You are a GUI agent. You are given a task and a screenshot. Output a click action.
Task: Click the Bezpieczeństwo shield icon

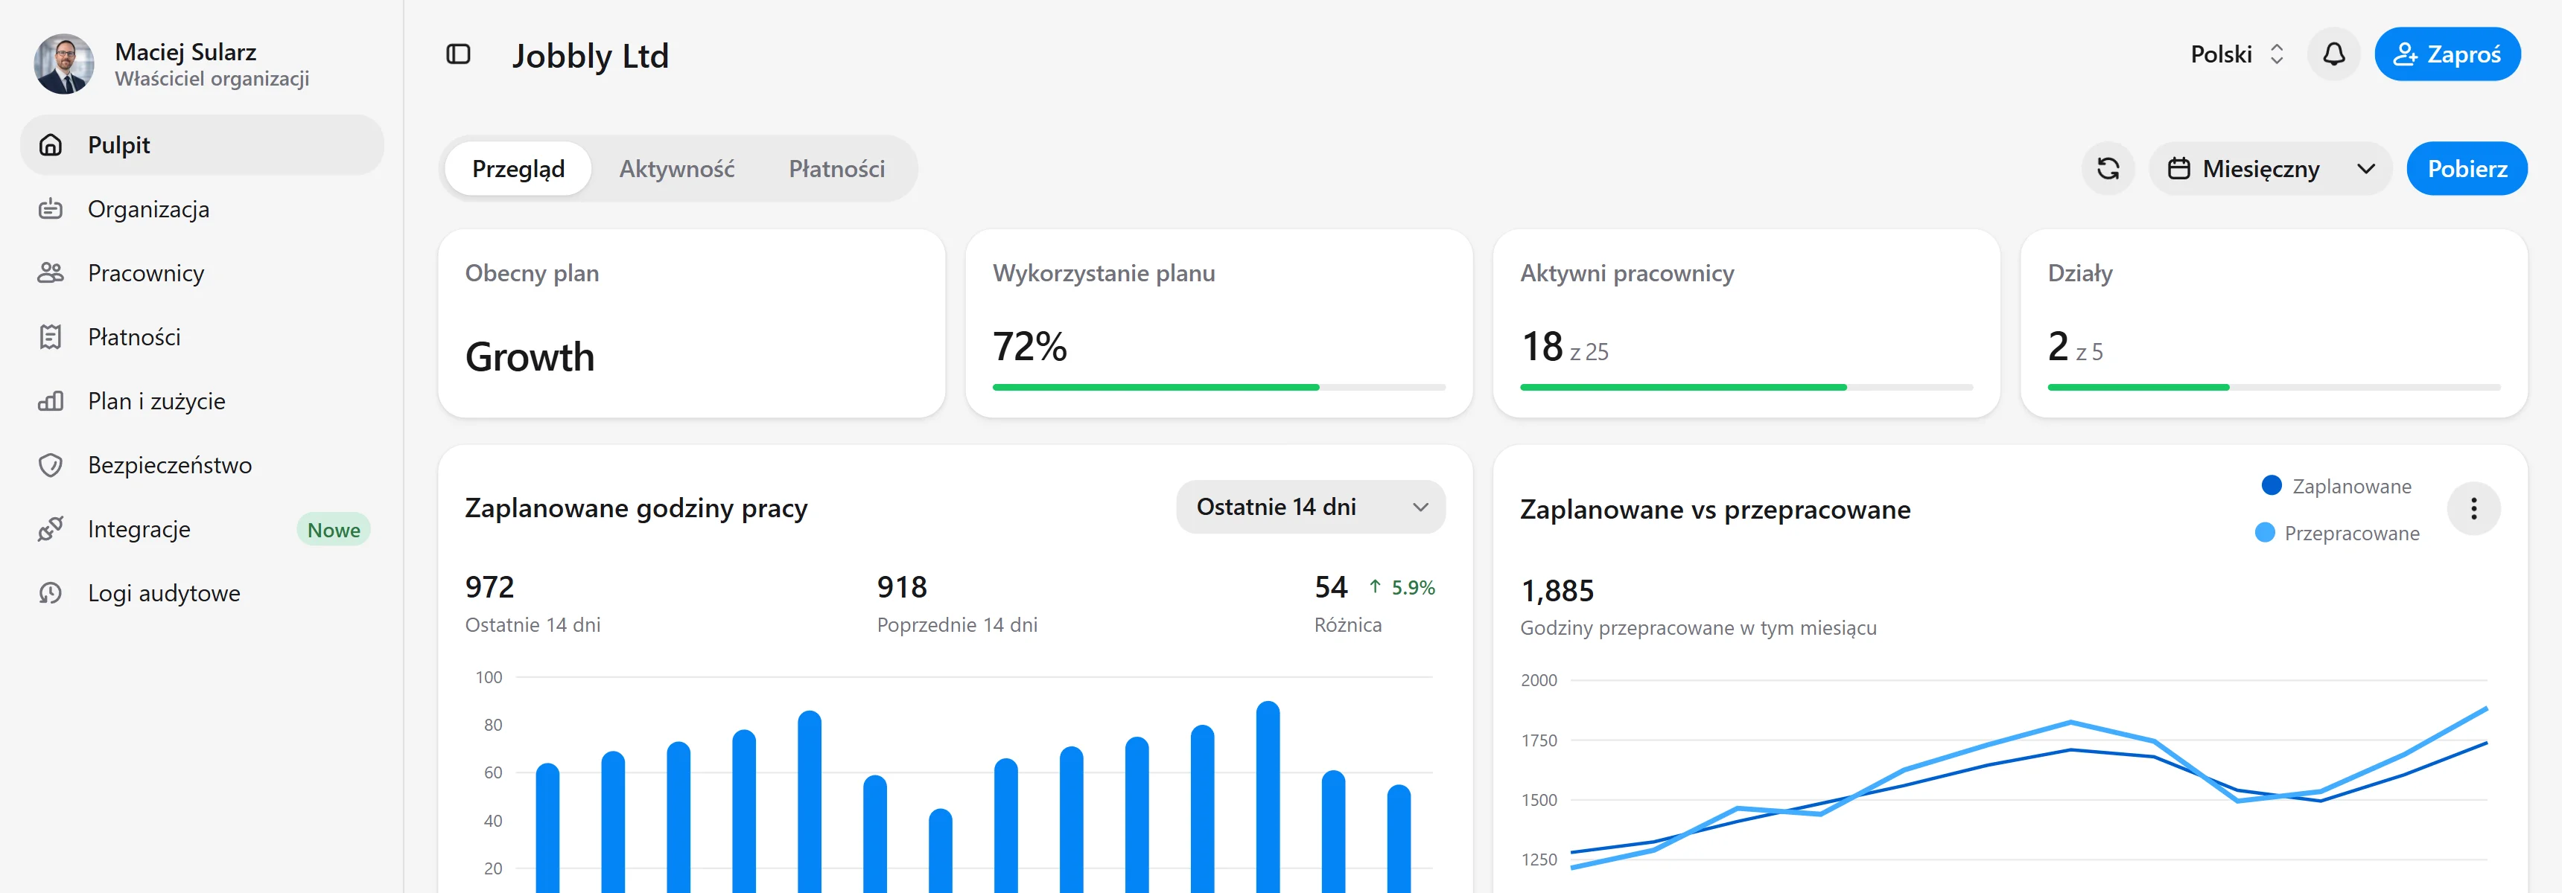pyautogui.click(x=51, y=465)
